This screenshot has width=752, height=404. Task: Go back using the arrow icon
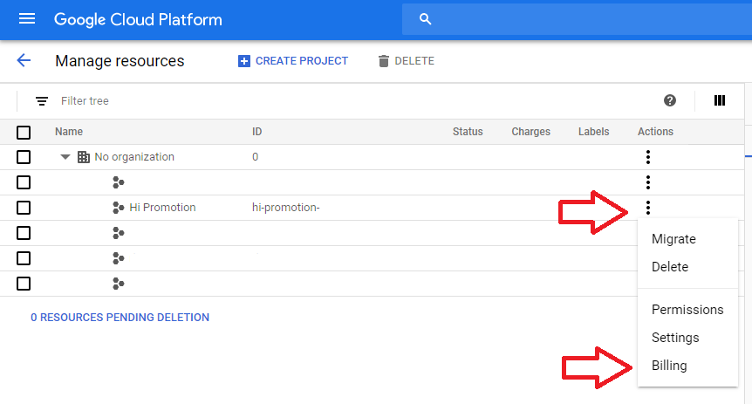point(24,60)
